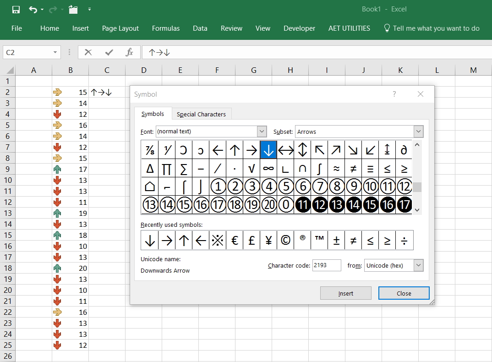Select the black circled 11 symbol
Screen dimensions: 492x362
303,204
